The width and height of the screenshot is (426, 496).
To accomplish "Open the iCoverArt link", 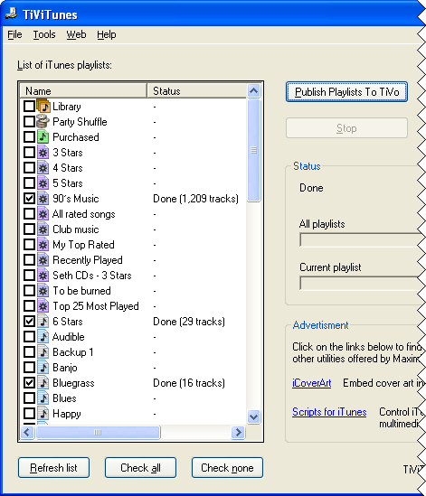I will [312, 383].
